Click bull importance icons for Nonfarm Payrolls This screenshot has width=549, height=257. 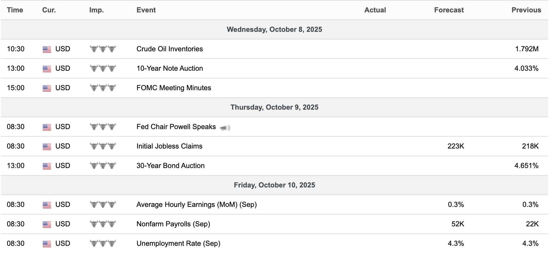(x=103, y=224)
